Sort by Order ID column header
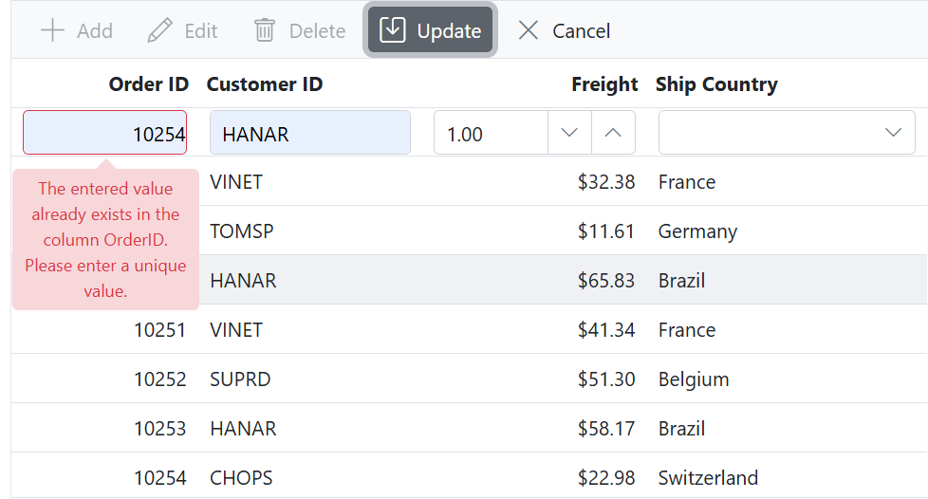Screen dimensions: 928x499 coord(148,84)
